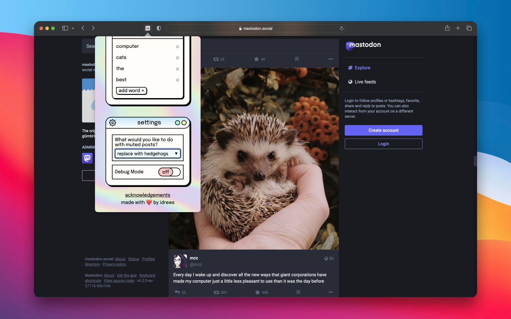511x319 pixels.
Task: Open the extension icon in Safari toolbar
Action: 148,28
